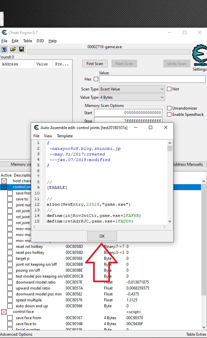
Task: Toggle active box for control face script
Action: (4, 312)
